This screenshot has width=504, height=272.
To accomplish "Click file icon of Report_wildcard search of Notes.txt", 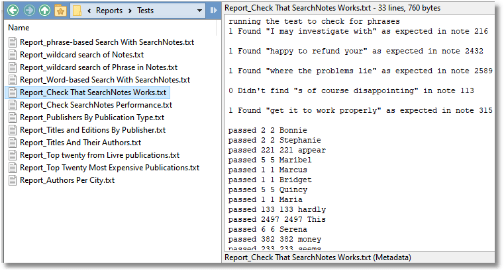I will (13, 55).
